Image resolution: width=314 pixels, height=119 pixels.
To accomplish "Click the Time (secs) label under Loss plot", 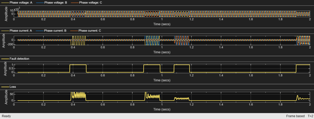I will [162, 109].
